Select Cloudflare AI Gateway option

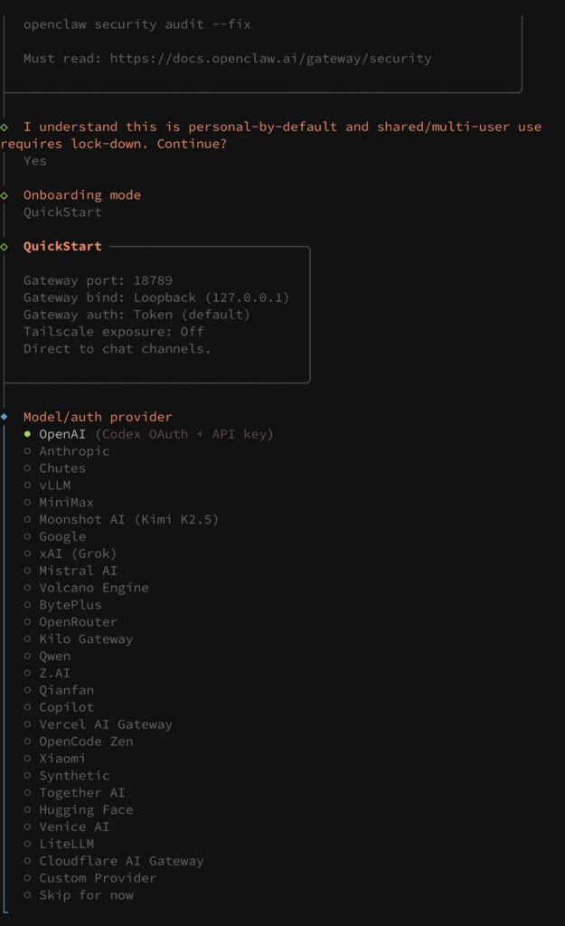(x=121, y=861)
